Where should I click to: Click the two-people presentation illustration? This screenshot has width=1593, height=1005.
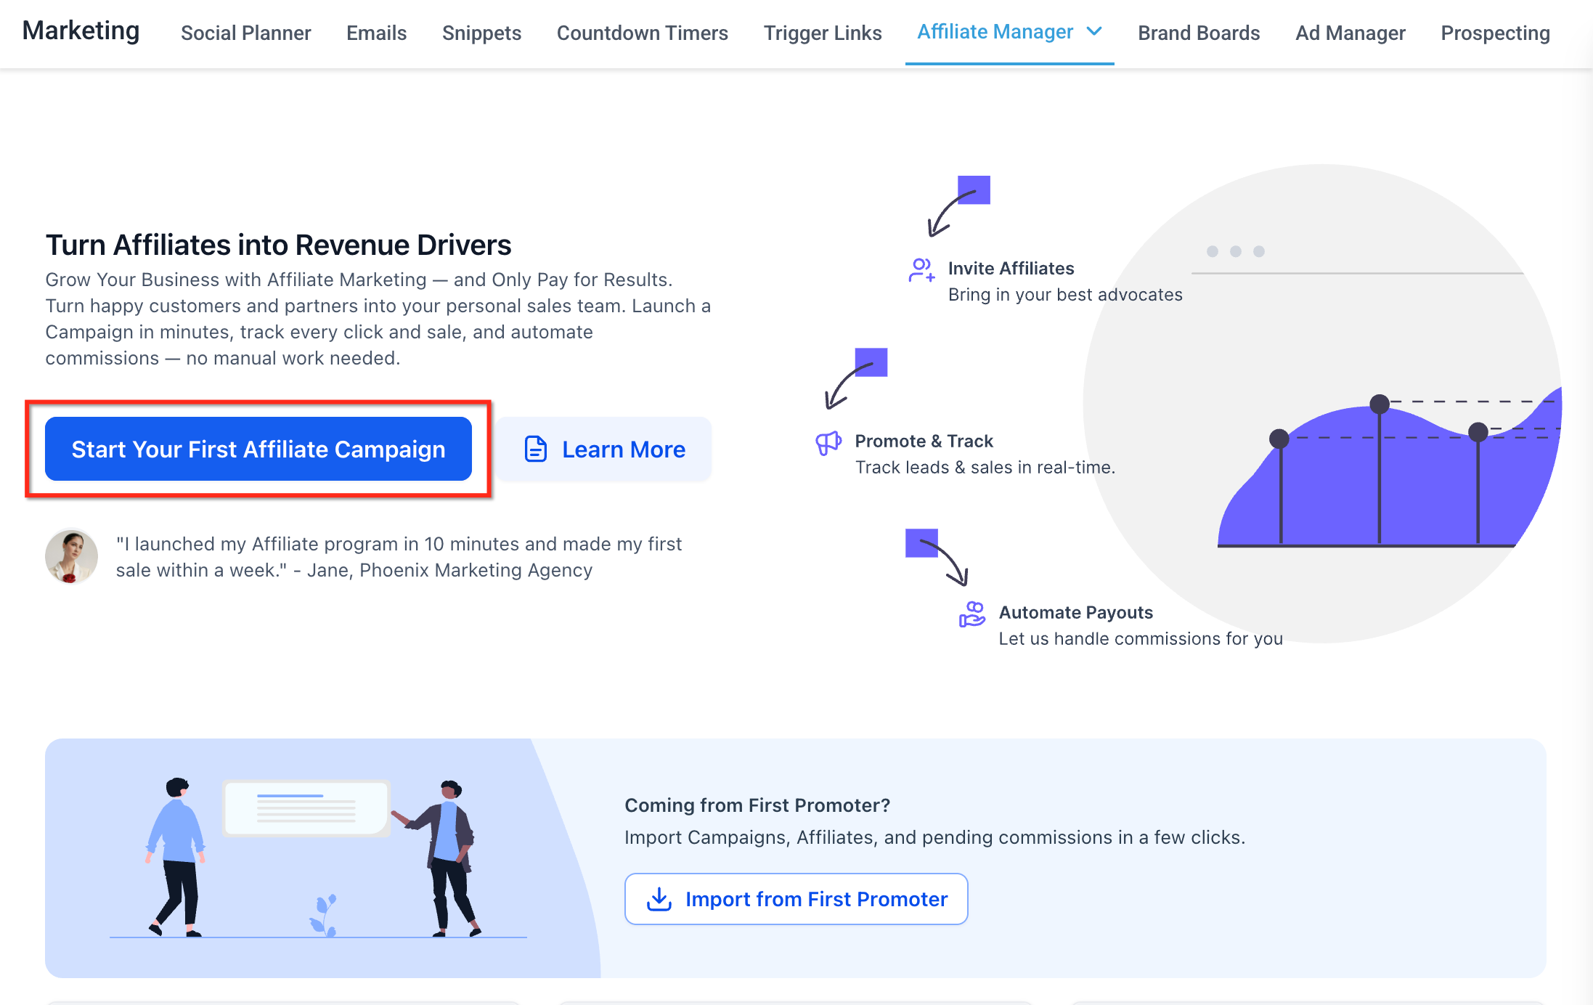[318, 858]
